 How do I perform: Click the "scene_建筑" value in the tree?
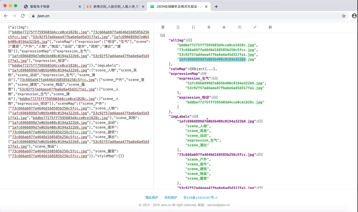(197, 169)
